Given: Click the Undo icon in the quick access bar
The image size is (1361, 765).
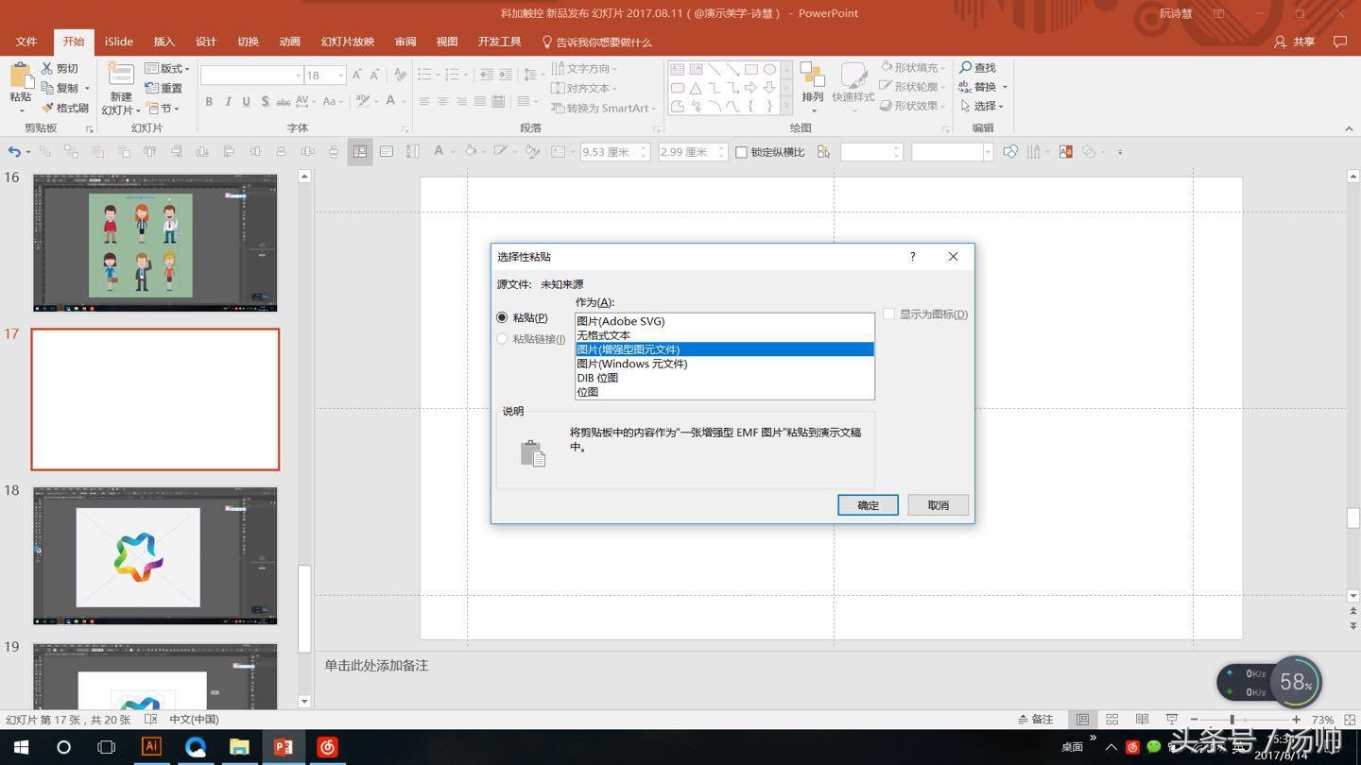Looking at the screenshot, I should pyautogui.click(x=14, y=151).
